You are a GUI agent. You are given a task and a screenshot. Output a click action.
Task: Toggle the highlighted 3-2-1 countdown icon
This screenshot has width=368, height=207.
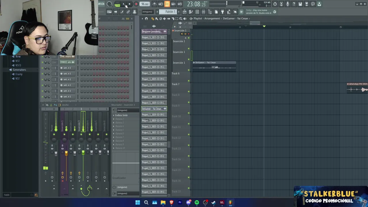pyautogui.click(x=167, y=4)
